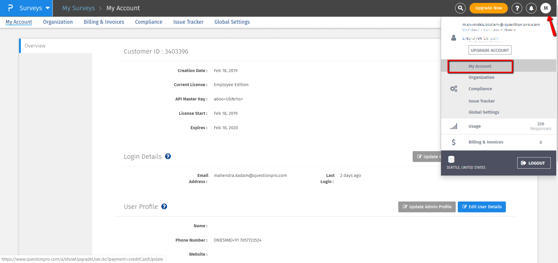Screen dimensions: 558x263
Task: Click the email mahendra.kadam@questionpro.com in Login Details
Action: [x=250, y=175]
